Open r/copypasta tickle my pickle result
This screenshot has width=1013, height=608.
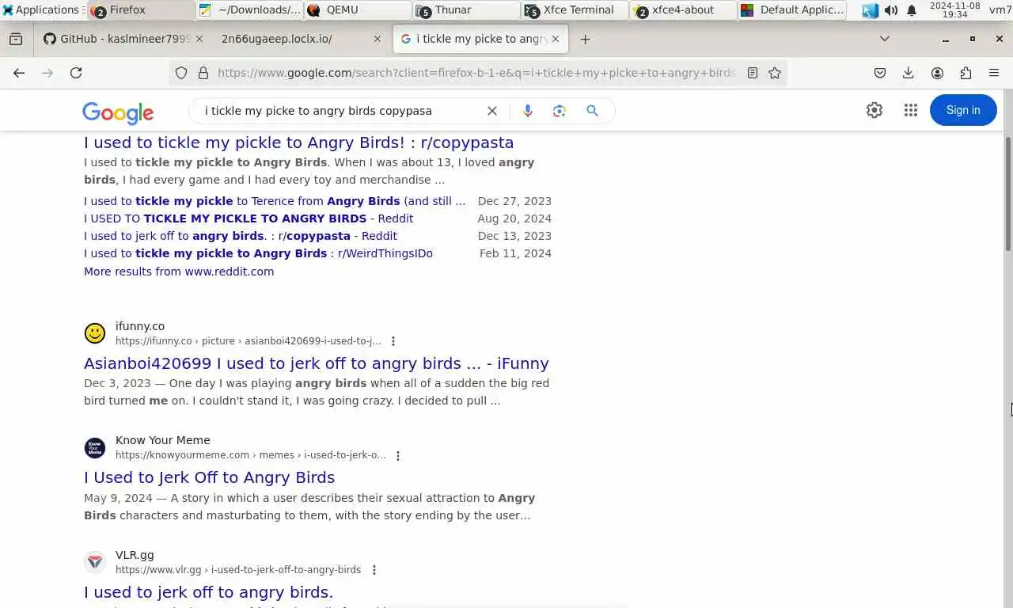[x=299, y=142]
